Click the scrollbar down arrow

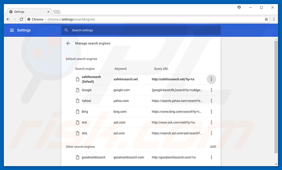pos(276,164)
